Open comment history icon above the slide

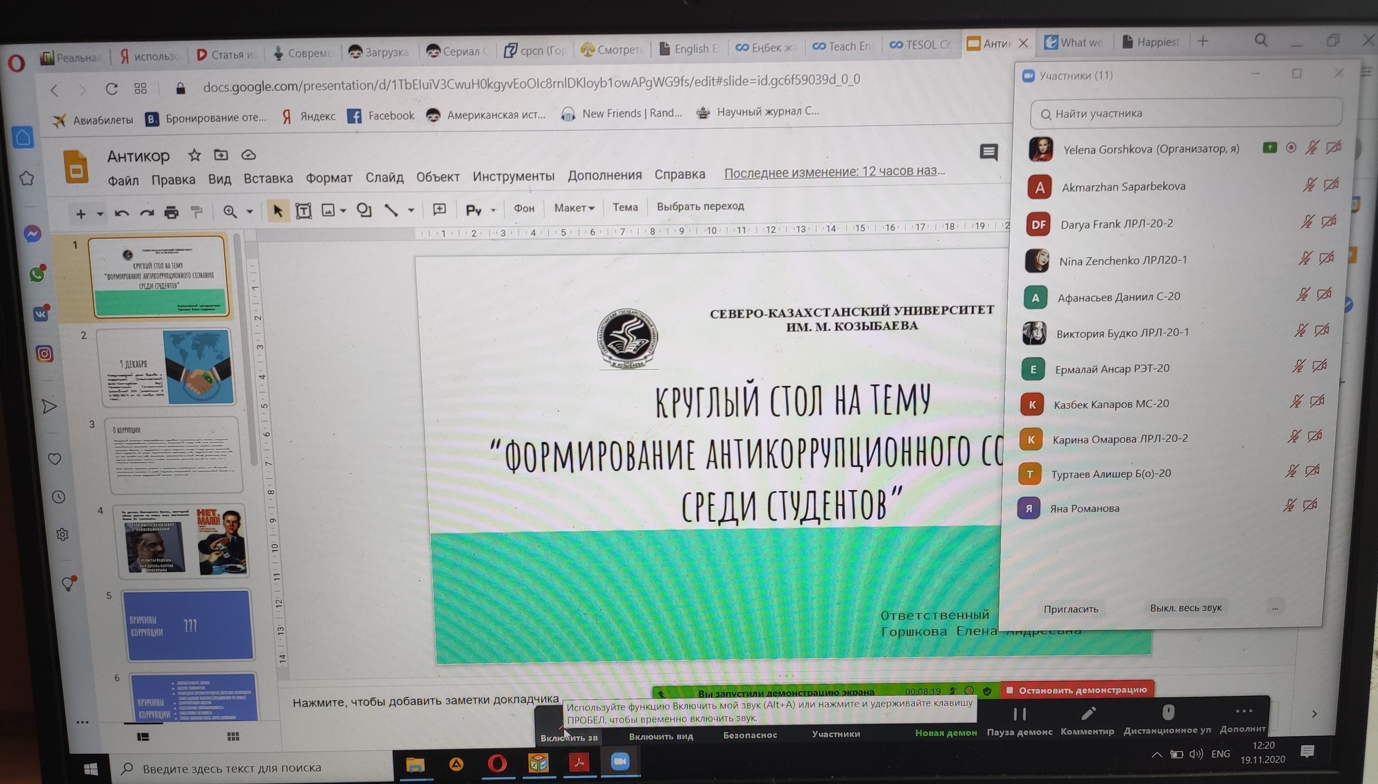[x=989, y=153]
